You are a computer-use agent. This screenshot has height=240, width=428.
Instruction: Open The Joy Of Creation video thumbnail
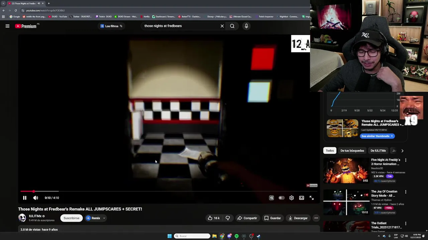[x=346, y=202]
